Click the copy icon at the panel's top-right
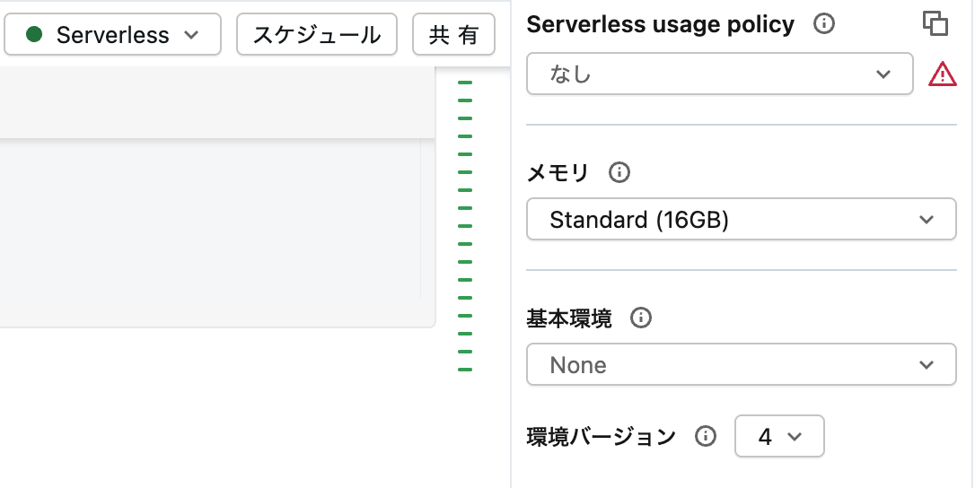The height and width of the screenshot is (488, 975). coord(935,23)
